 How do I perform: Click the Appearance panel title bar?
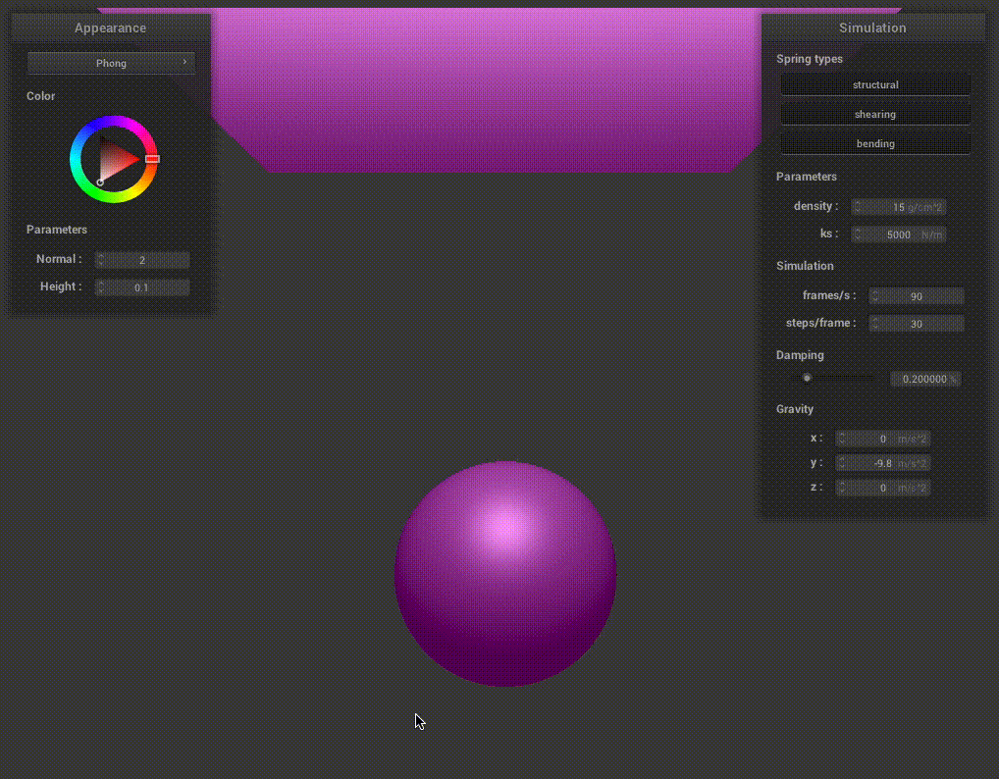110,28
